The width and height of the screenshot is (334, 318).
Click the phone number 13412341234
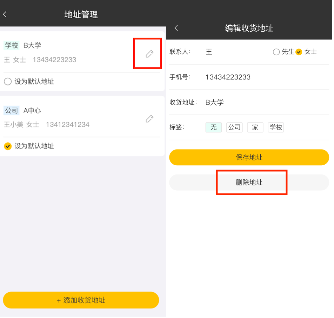coord(68,125)
